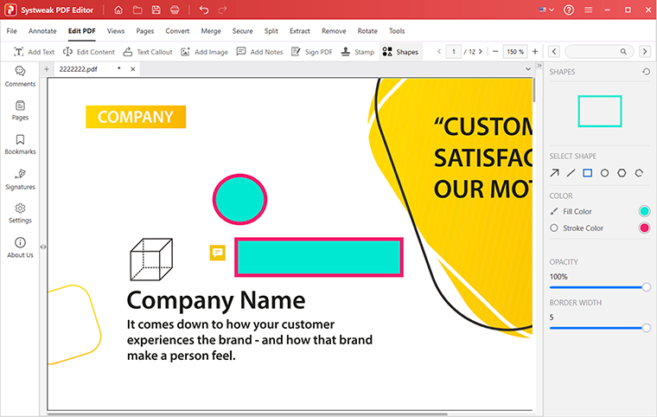Screen dimensions: 657x417
Task: Go to the previous page arrow
Action: [439, 52]
